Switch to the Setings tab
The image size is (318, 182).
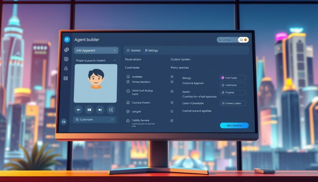pos(152,50)
